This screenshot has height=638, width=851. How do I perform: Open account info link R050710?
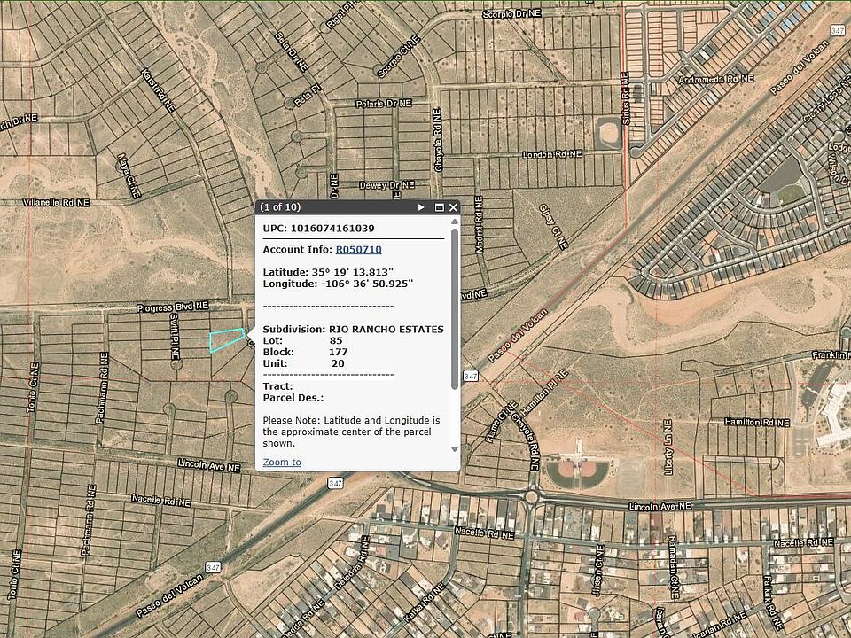pyautogui.click(x=358, y=250)
